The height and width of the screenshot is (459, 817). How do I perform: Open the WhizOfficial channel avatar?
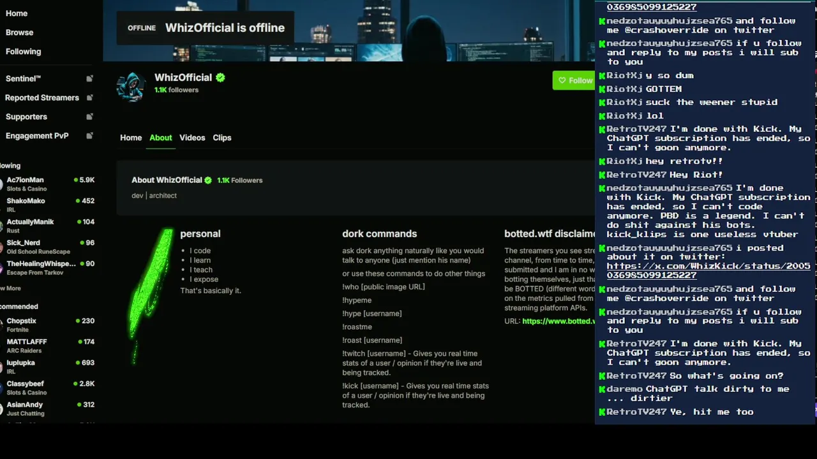point(131,86)
